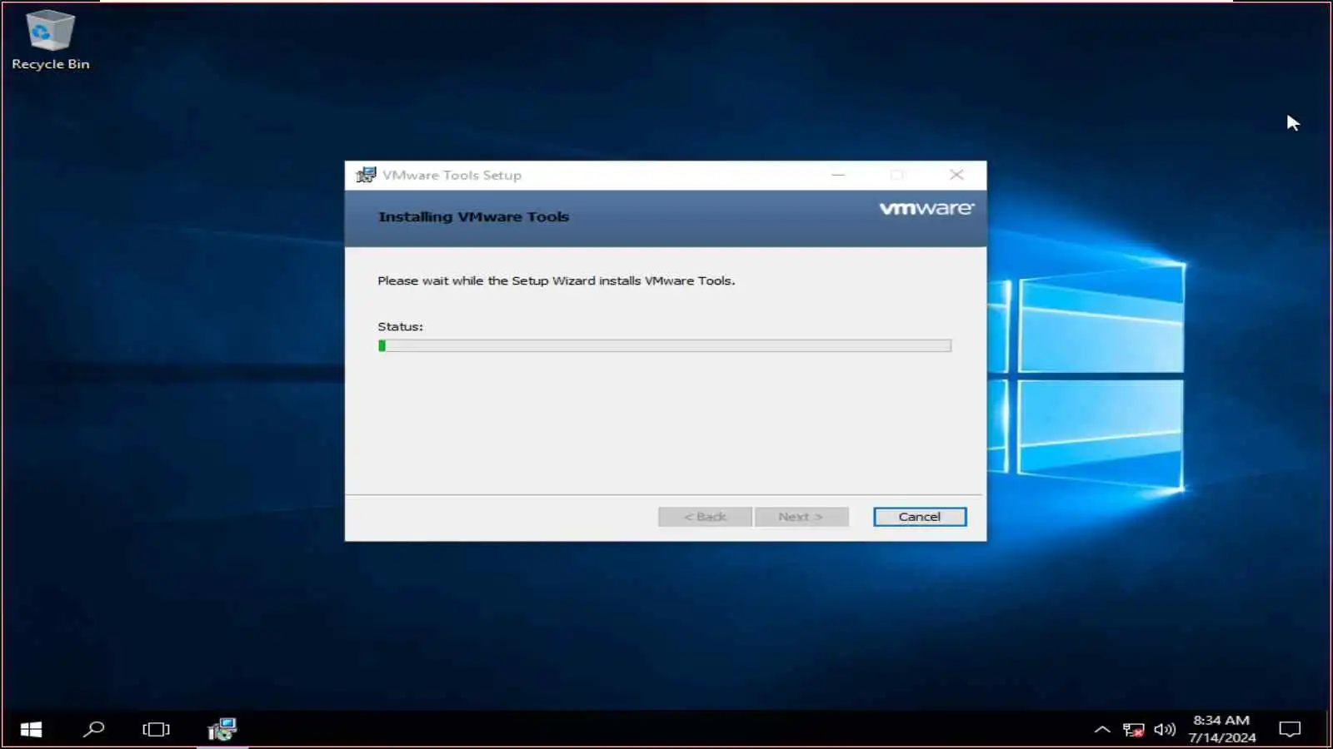Open the Recycle Bin desktop icon

click(50, 41)
